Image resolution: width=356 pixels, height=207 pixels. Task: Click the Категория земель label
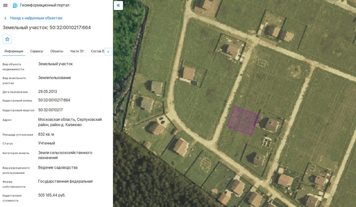16,153
